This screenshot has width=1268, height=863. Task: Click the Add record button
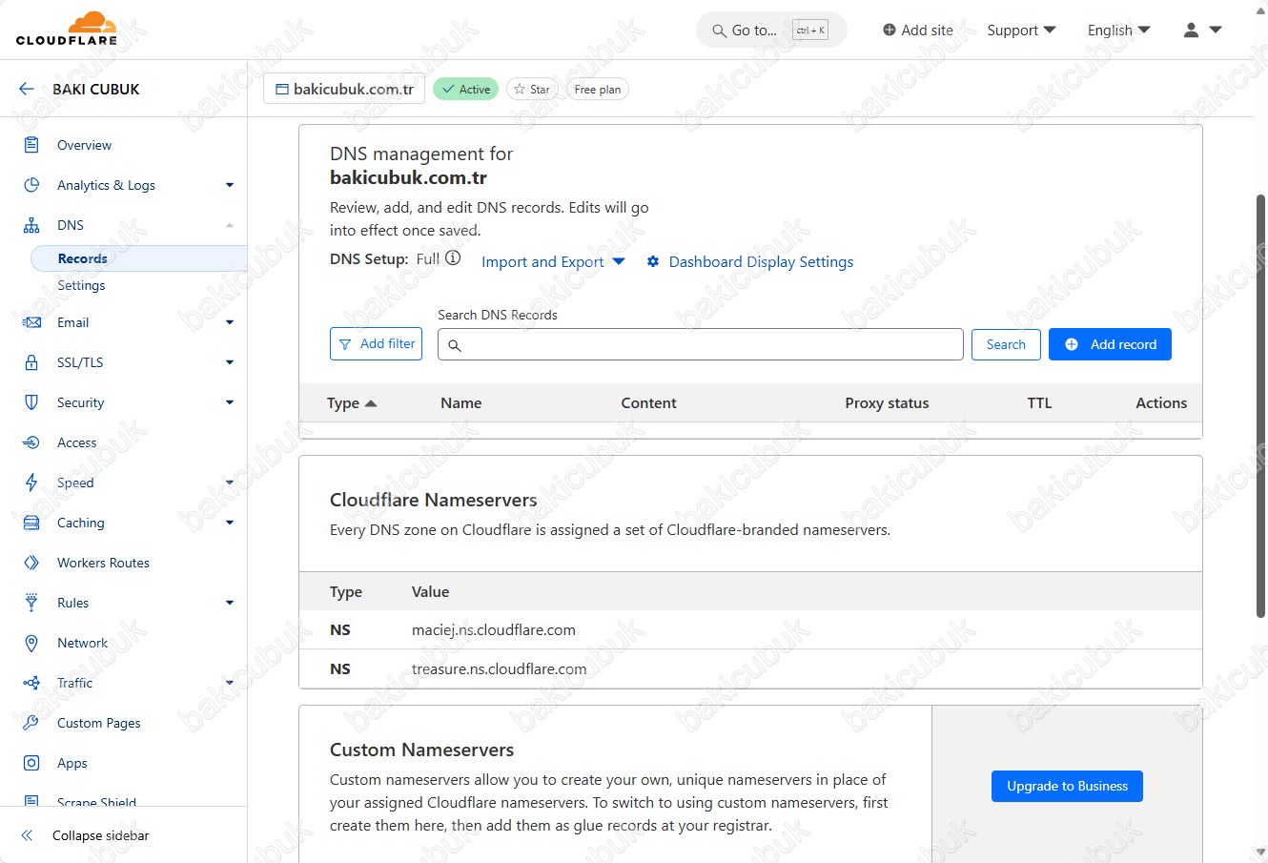[1110, 344]
